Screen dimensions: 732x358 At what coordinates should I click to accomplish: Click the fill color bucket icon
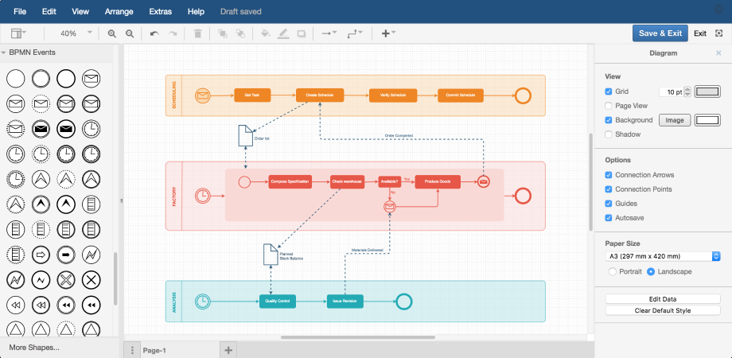pyautogui.click(x=266, y=33)
